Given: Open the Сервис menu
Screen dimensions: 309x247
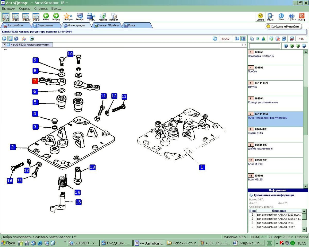Looking at the screenshot, I should coord(25,8).
